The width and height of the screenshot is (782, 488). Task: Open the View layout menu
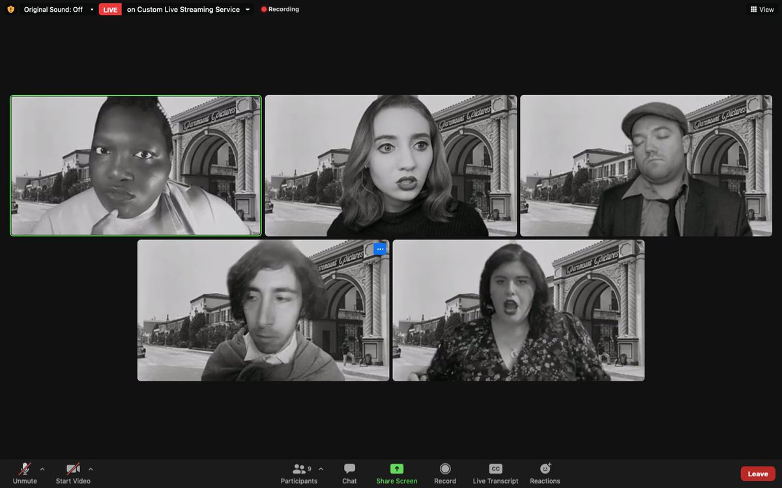(x=762, y=10)
